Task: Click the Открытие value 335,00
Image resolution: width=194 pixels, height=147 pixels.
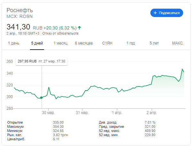Action: click(x=58, y=122)
